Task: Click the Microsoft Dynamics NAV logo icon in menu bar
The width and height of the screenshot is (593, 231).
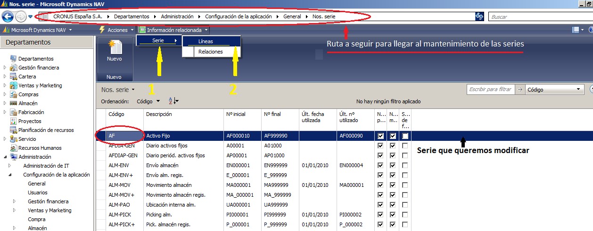Action: (6, 30)
